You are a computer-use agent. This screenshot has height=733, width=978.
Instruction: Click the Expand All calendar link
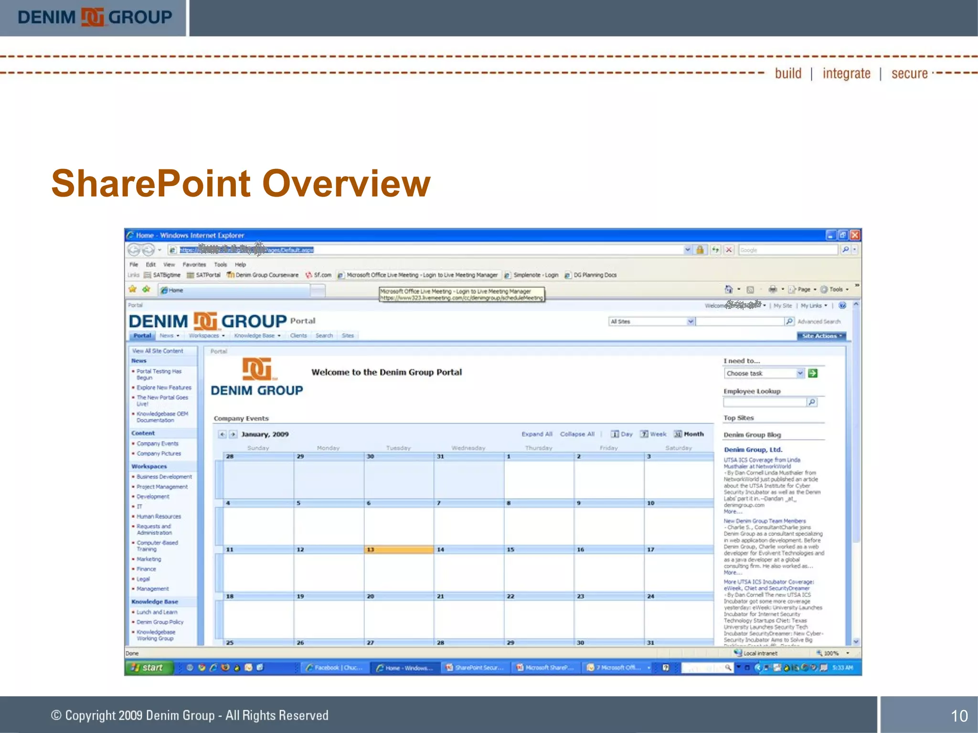pyautogui.click(x=537, y=434)
